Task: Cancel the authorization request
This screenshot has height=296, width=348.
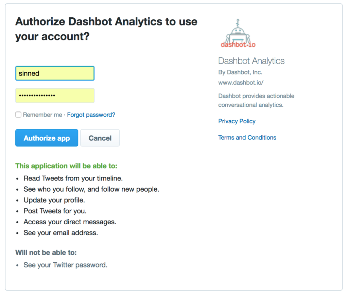Action: 100,138
